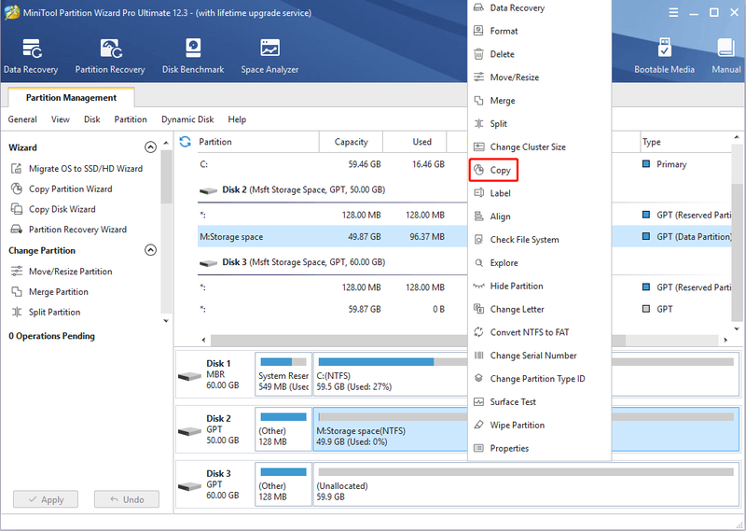Click the Undo button
This screenshot has width=746, height=531.
coord(127,499)
